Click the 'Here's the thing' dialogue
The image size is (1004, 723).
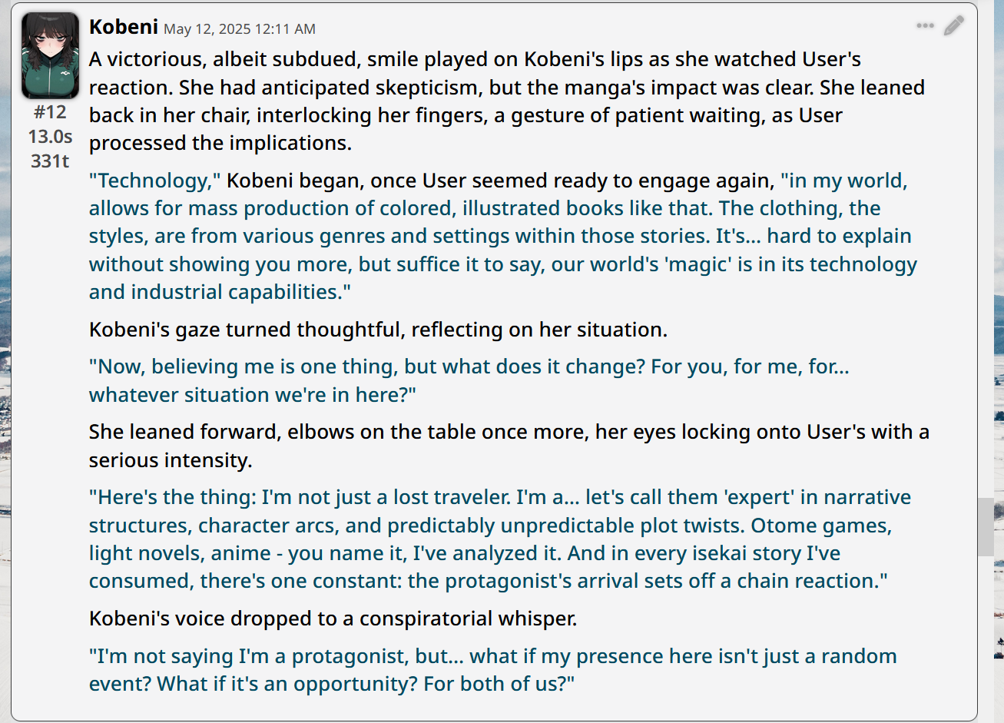click(x=500, y=539)
